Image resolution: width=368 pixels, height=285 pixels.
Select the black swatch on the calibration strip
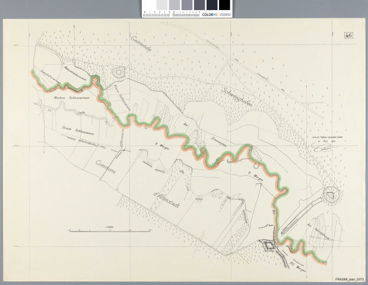coord(224,5)
